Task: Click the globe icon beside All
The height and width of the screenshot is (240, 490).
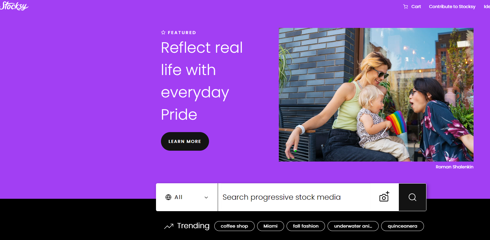Action: [x=168, y=197]
